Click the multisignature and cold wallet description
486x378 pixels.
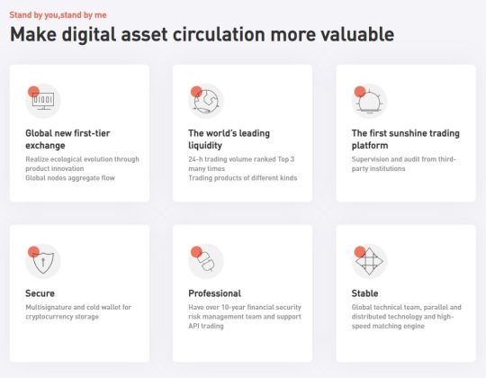(78, 311)
